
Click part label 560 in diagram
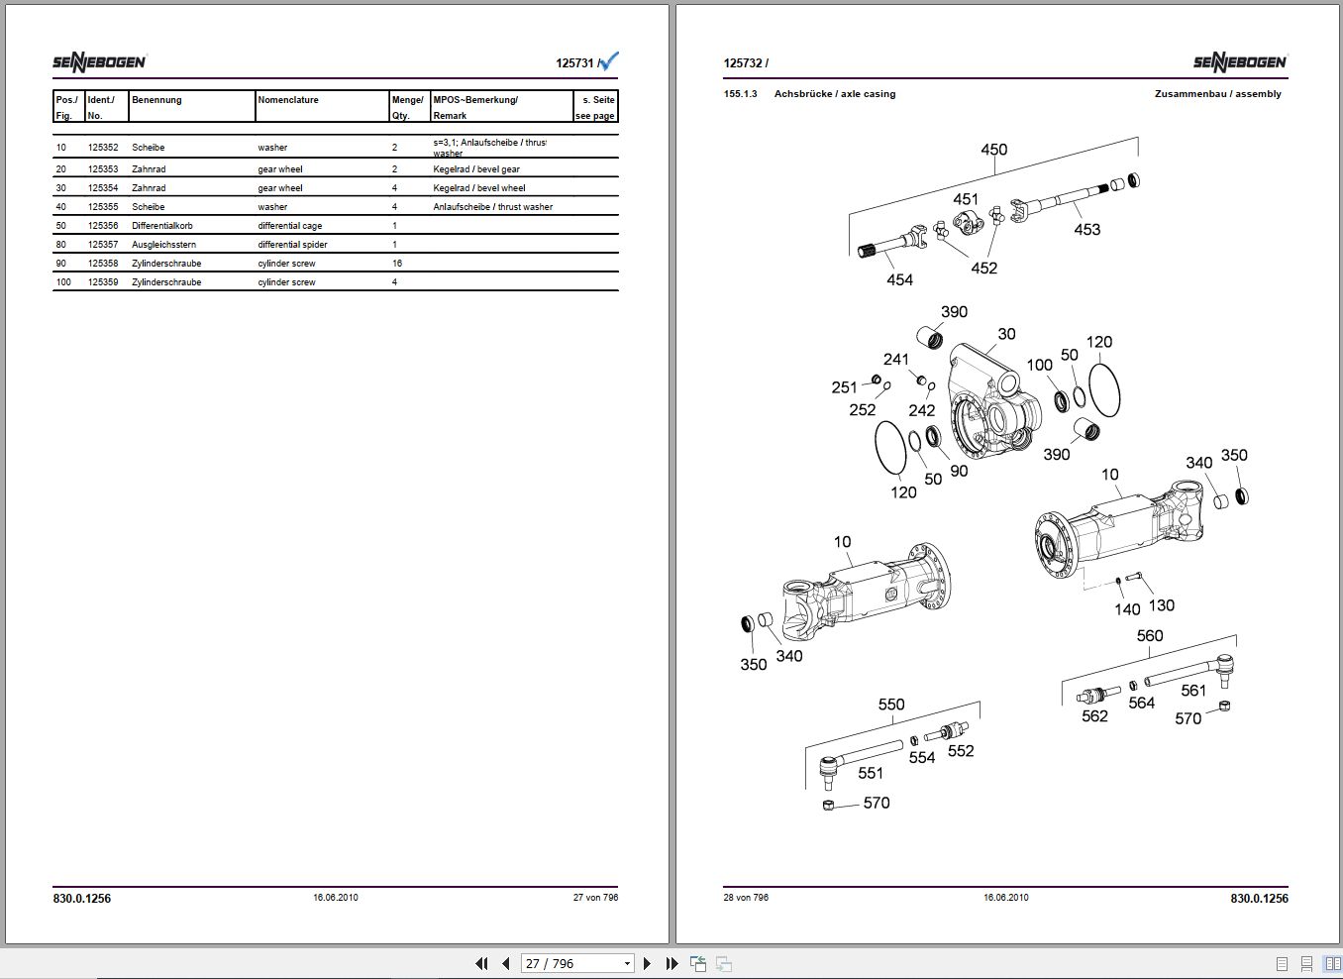point(1149,636)
